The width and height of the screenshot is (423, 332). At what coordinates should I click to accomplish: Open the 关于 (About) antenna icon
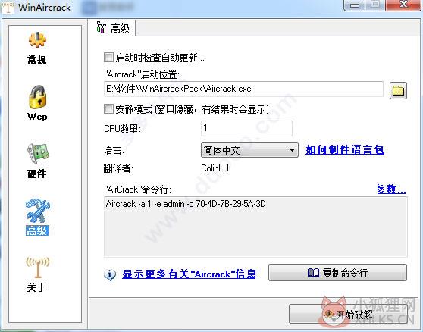click(x=38, y=267)
